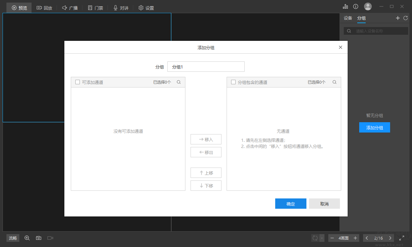This screenshot has height=247, width=412.
Task: Check the 分组包含的通道 select-all box
Action: point(233,82)
